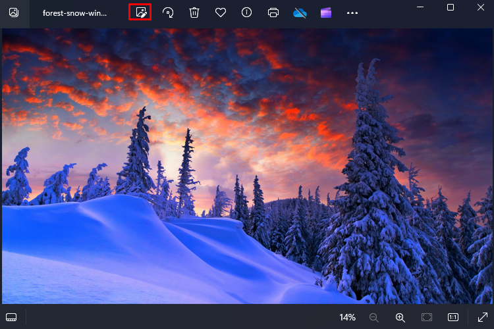Mark the photo as favorite with the heart
The image size is (494, 329).
pos(221,13)
